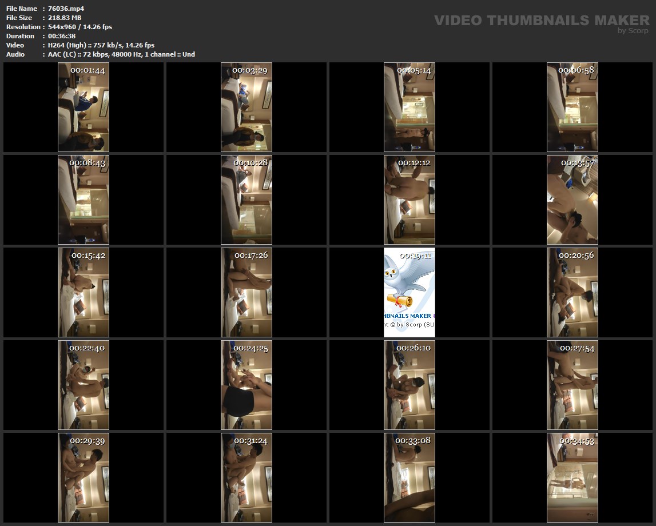Click the "by Scorp" credit text
Screen dimensions: 656x526
pyautogui.click(x=633, y=31)
